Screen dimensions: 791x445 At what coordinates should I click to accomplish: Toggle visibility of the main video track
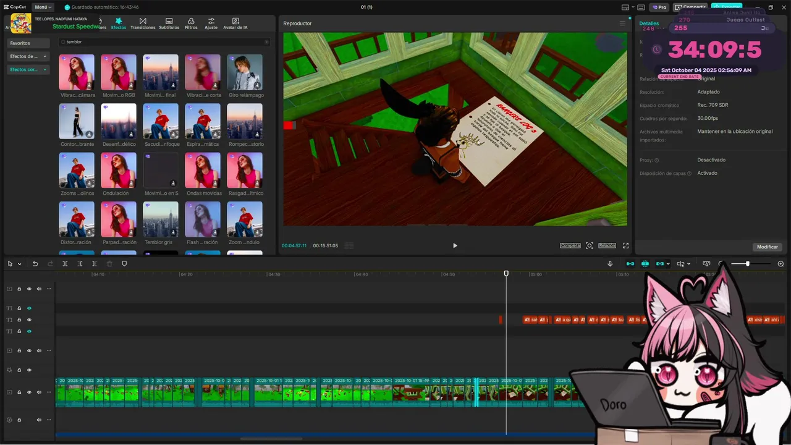pyautogui.click(x=29, y=392)
